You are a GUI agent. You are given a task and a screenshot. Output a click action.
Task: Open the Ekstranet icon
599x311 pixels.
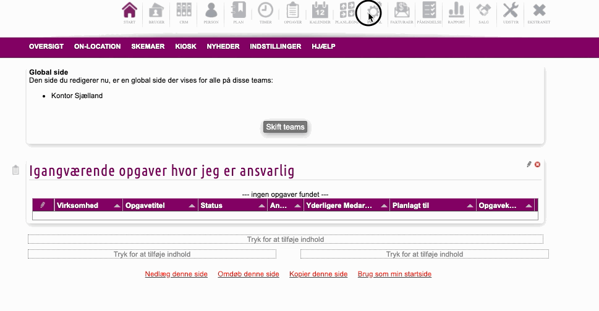(x=539, y=11)
